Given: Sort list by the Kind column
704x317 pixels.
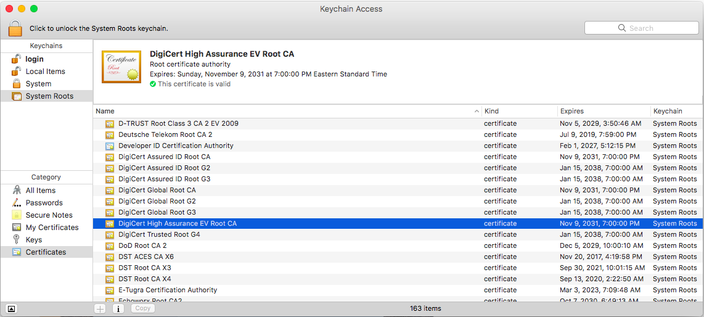Looking at the screenshot, I should 519,111.
